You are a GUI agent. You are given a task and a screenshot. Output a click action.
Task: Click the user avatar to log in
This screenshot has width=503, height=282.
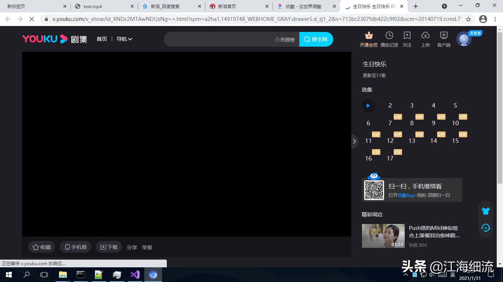click(x=464, y=39)
